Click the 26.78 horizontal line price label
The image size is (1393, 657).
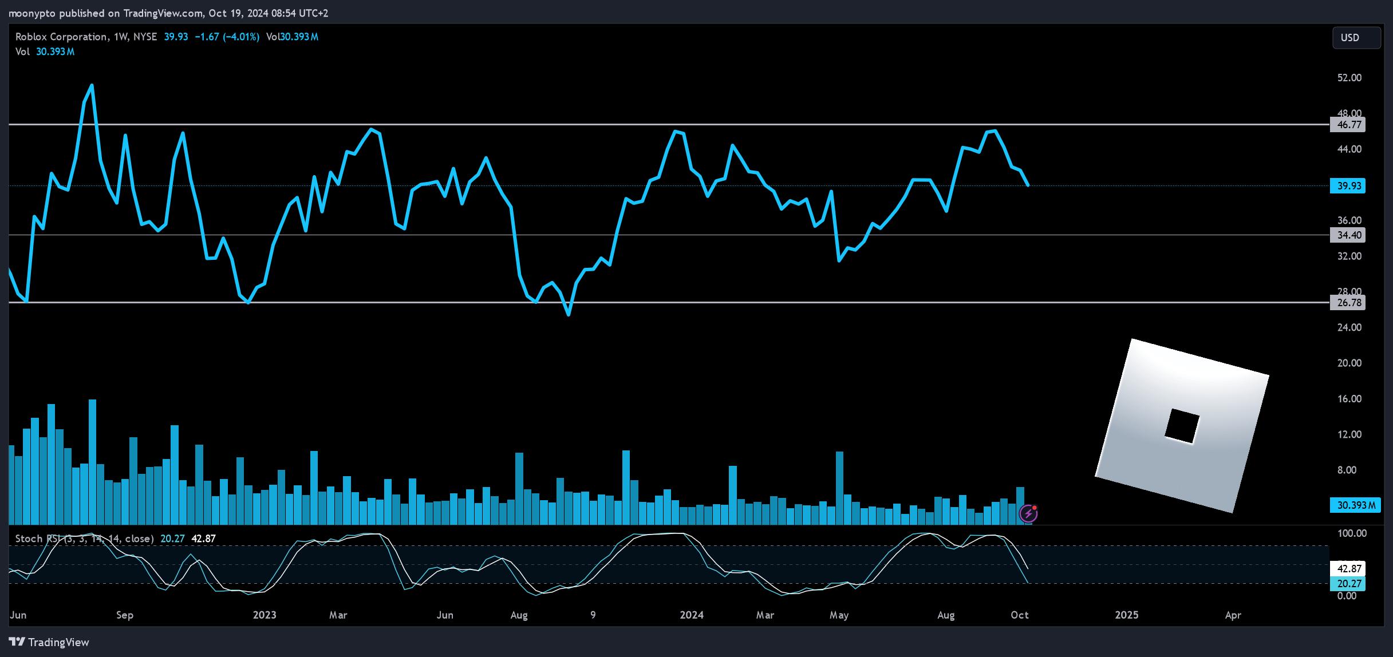[1348, 303]
